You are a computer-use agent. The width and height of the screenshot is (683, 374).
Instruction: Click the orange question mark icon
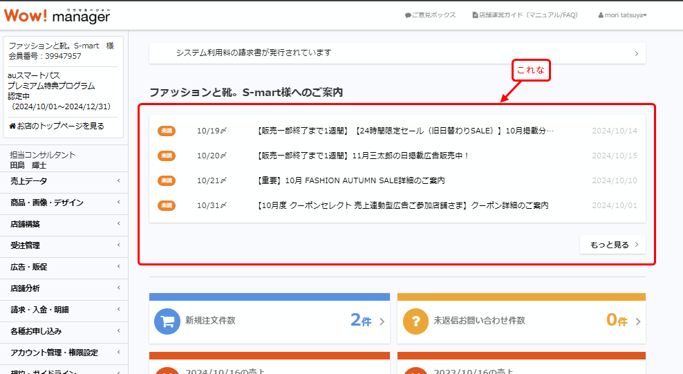tap(415, 321)
